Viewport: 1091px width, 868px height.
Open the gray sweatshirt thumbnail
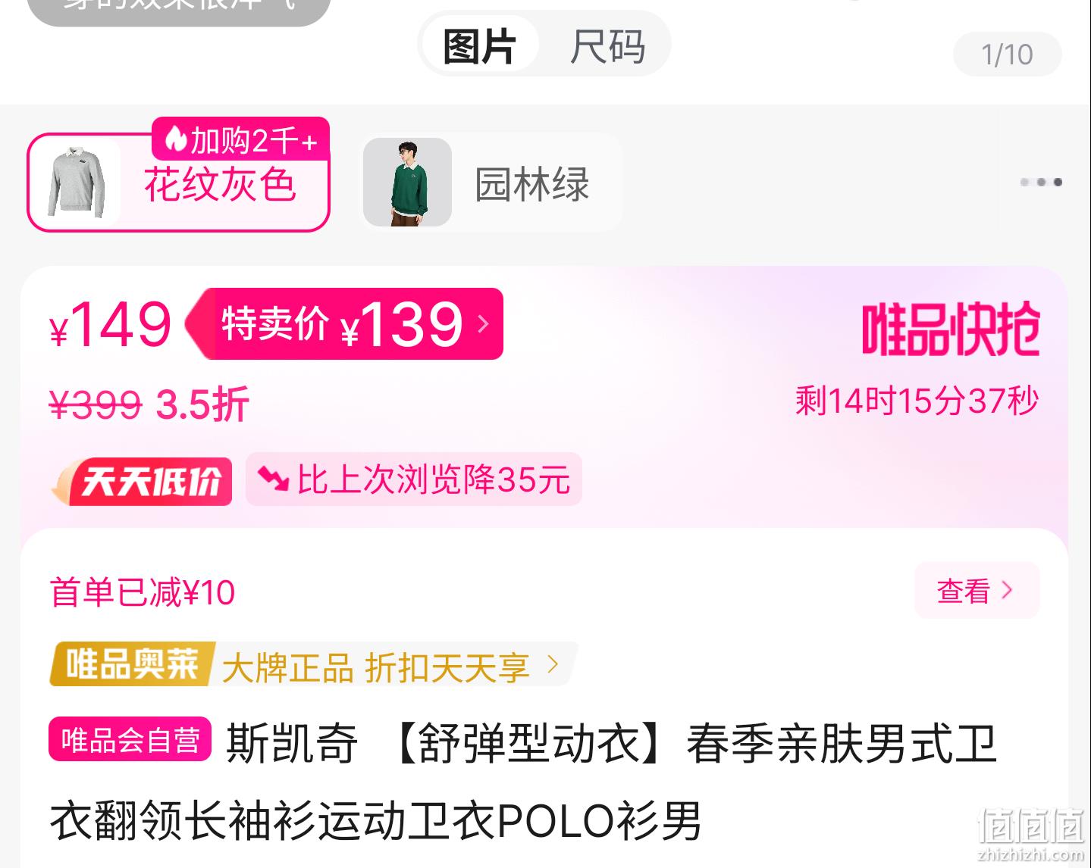pos(75,183)
